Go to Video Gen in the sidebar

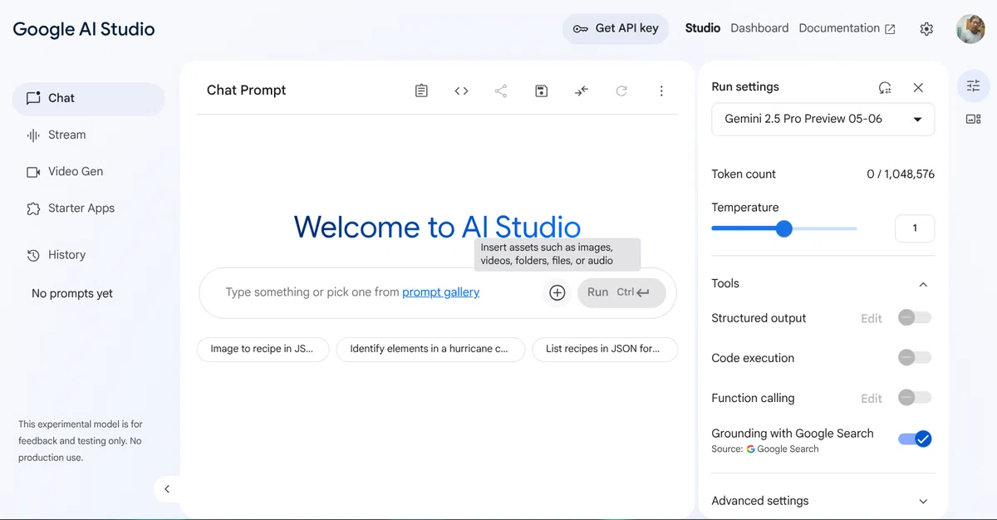click(89, 171)
